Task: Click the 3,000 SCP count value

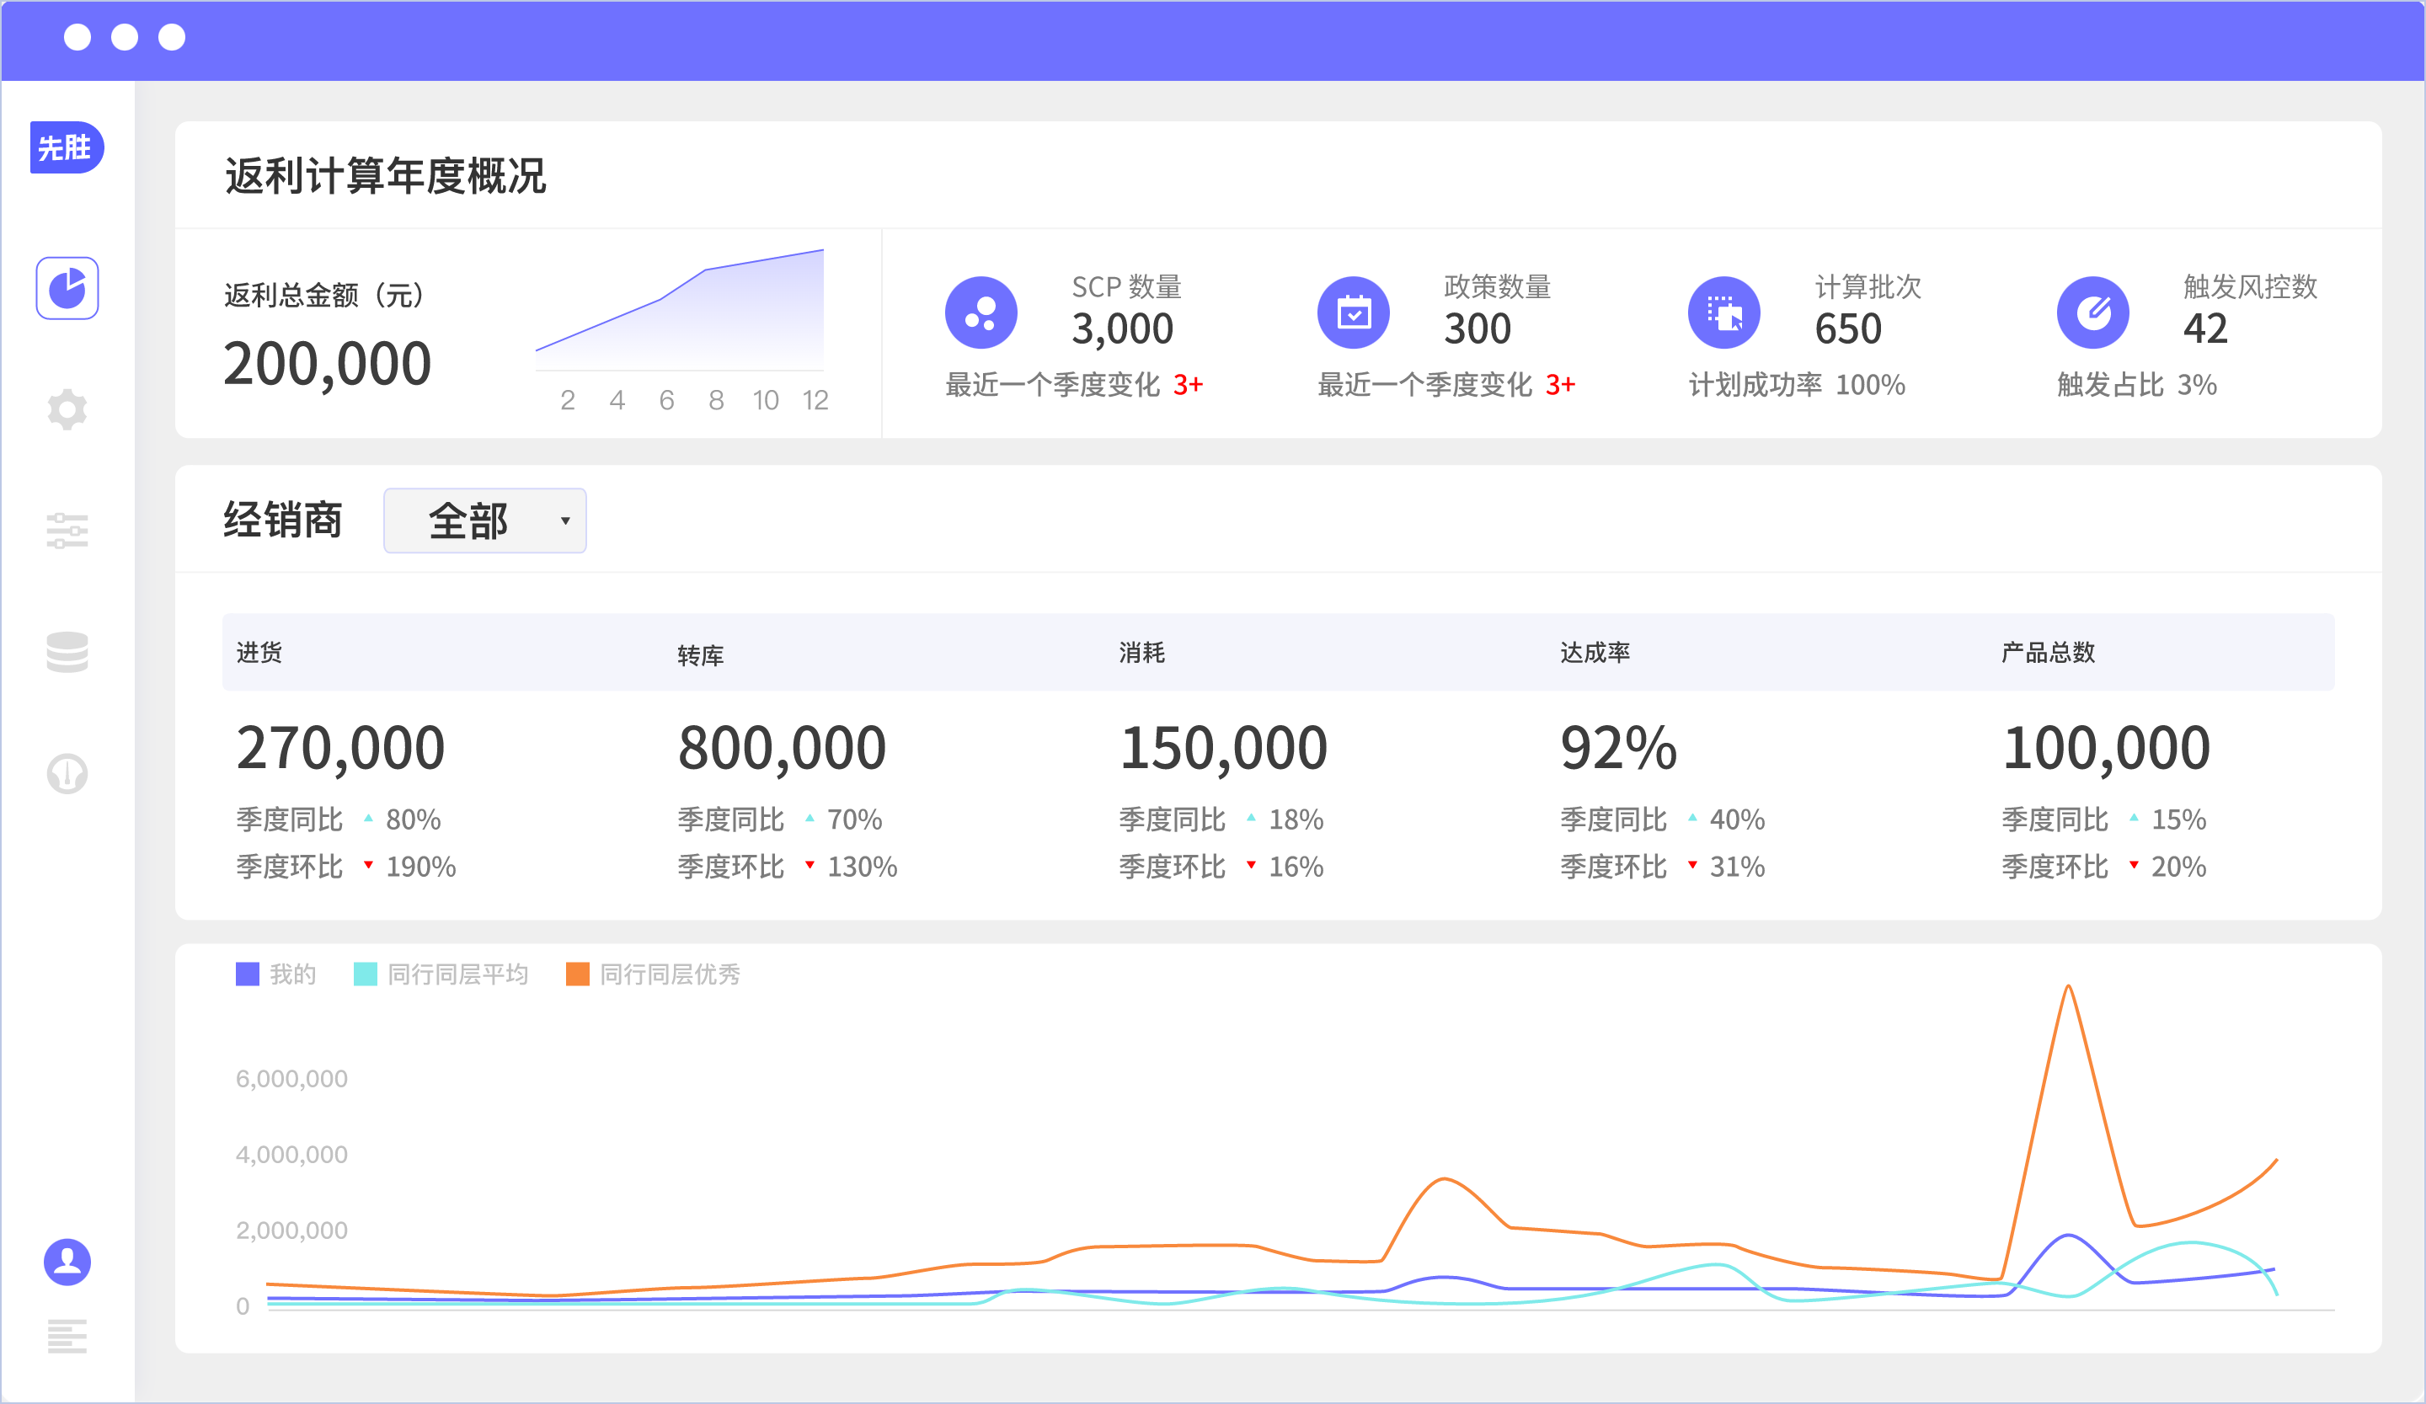Action: 1123,329
